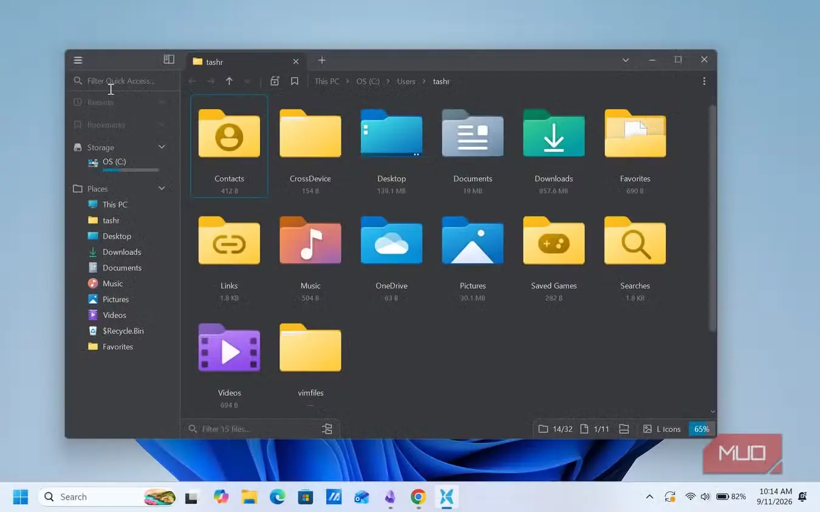Open the CrossDevice folder
Viewport: 820px width, 512px height.
310,146
